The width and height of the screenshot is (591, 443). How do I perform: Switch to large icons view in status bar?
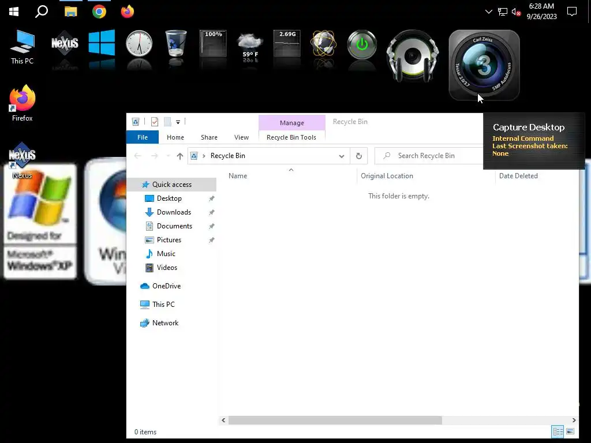pyautogui.click(x=570, y=431)
